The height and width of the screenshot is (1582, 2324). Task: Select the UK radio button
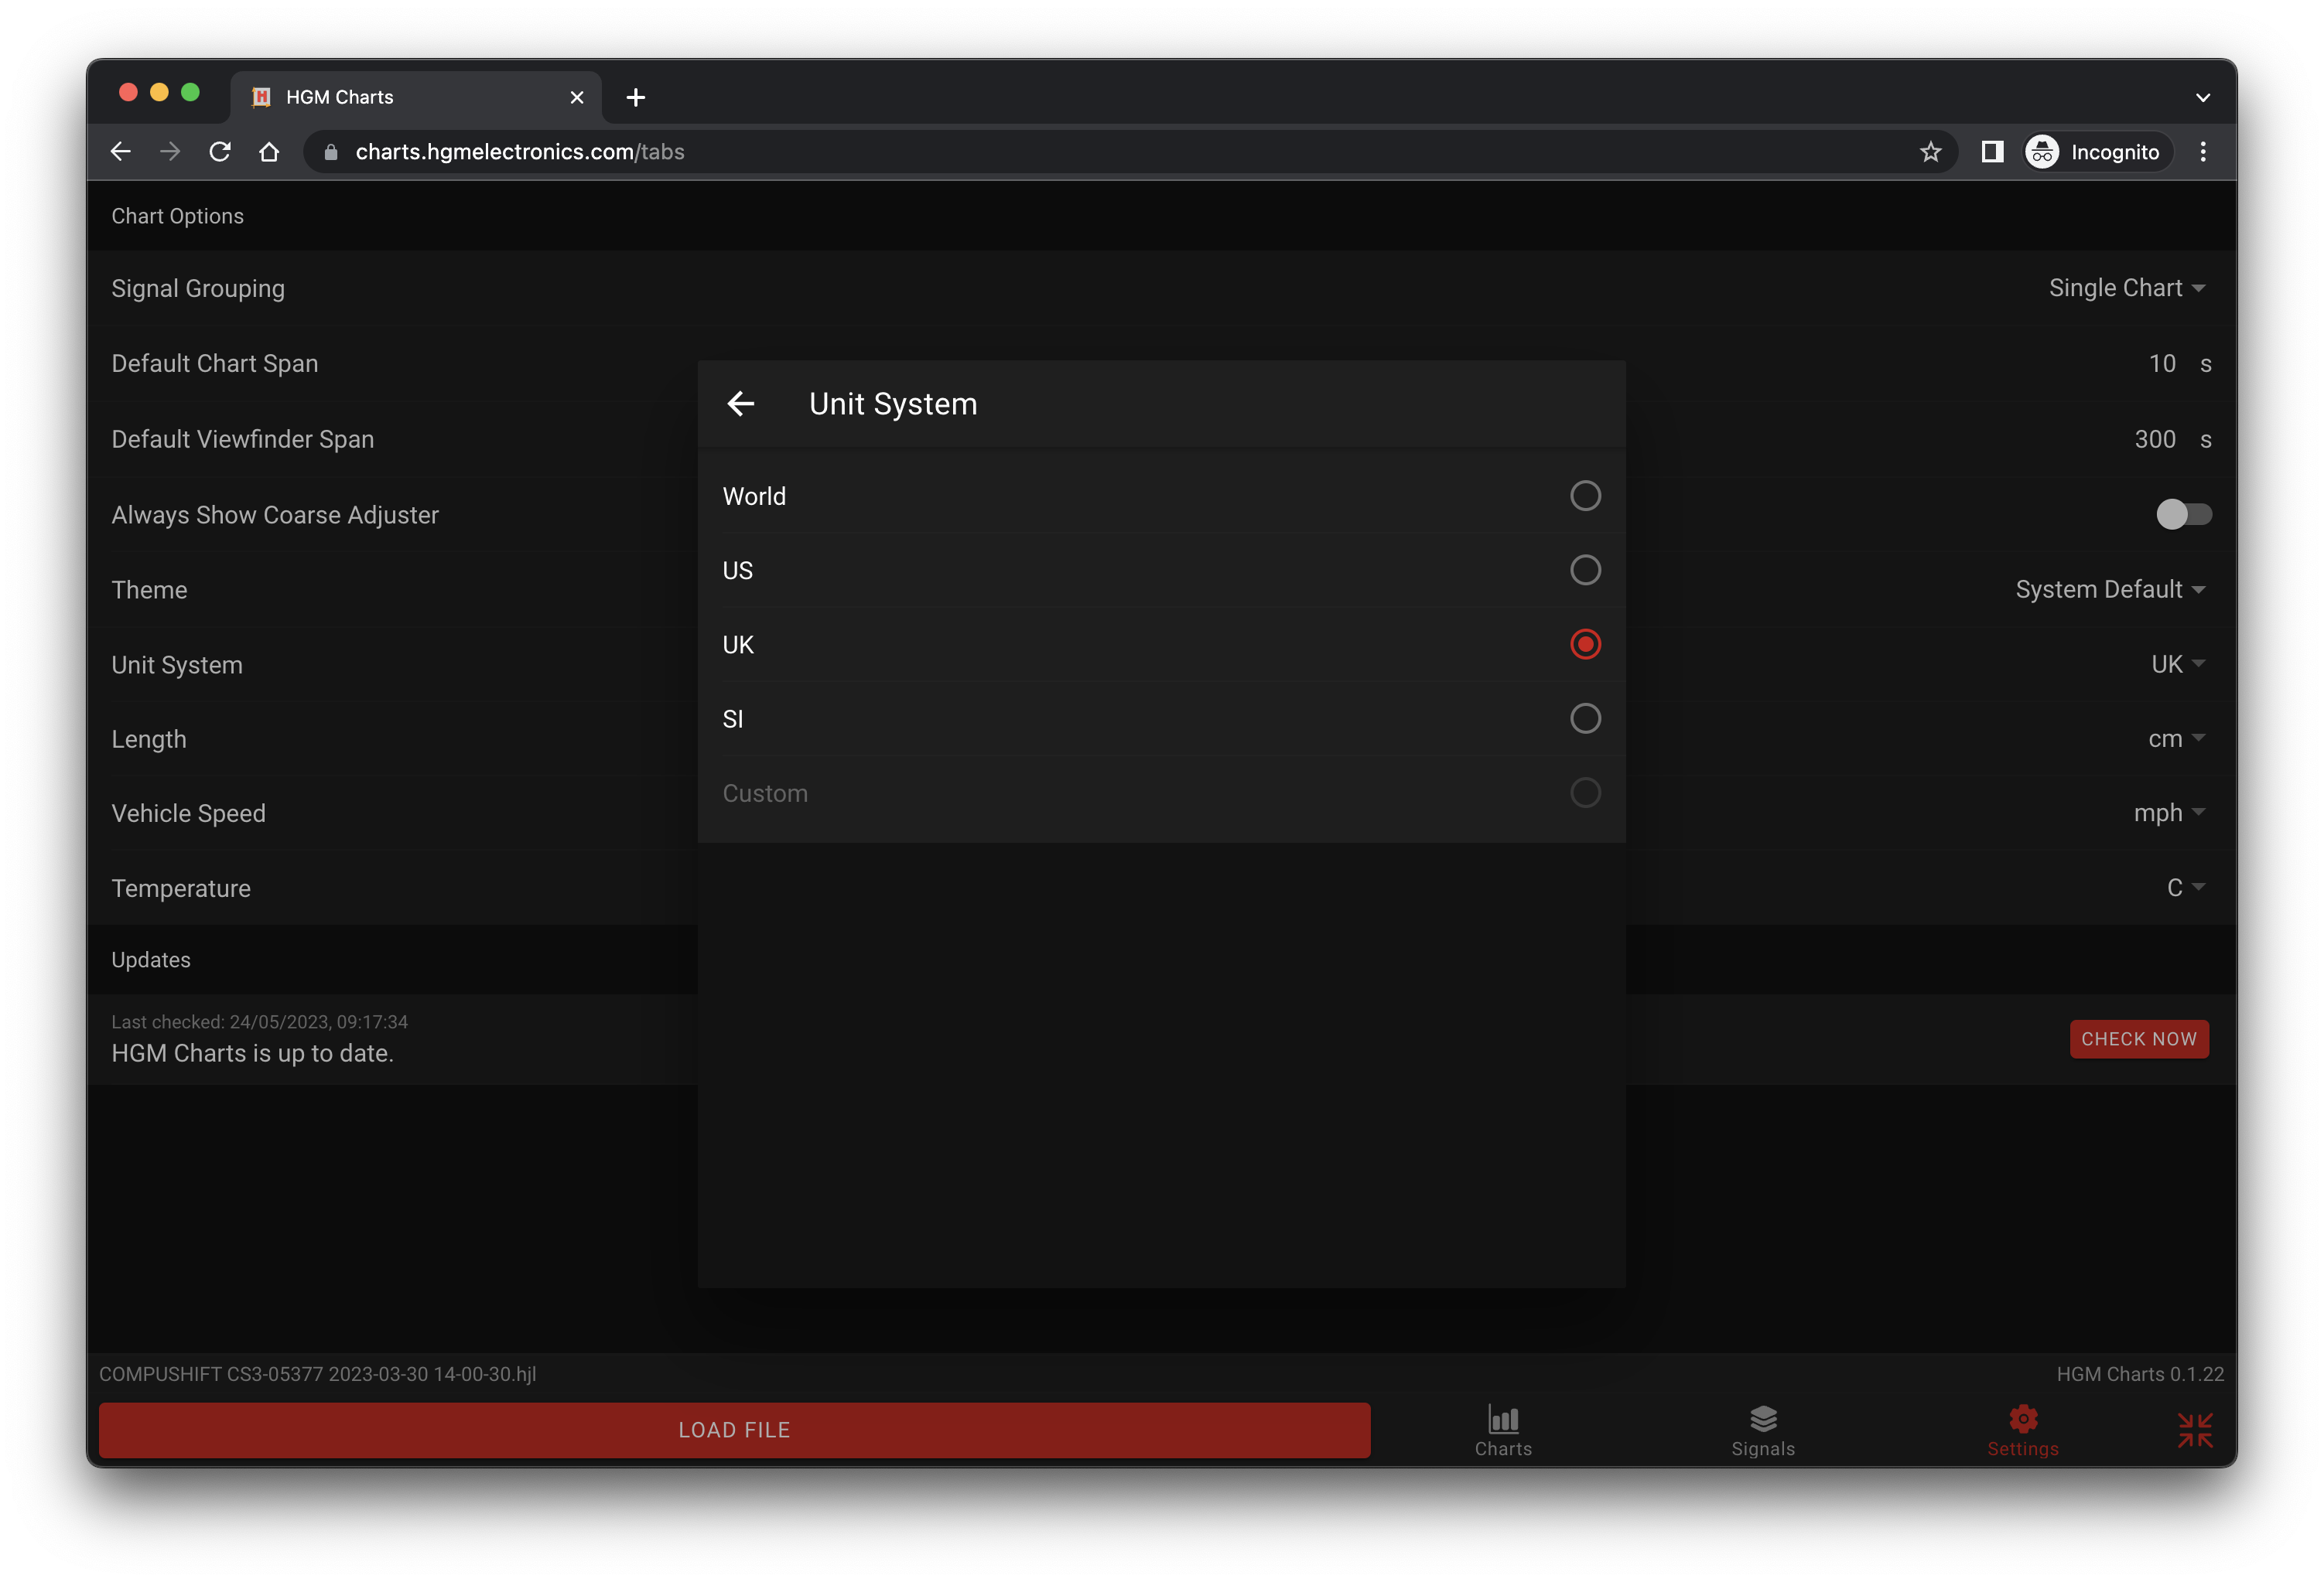click(x=1585, y=645)
